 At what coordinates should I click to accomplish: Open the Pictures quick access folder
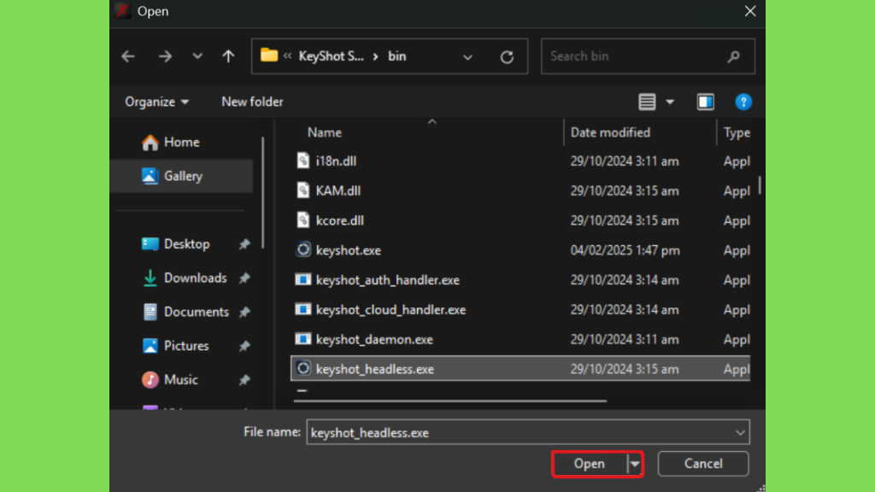185,346
